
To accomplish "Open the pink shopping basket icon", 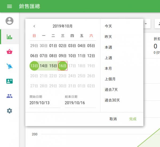I will [9, 52].
